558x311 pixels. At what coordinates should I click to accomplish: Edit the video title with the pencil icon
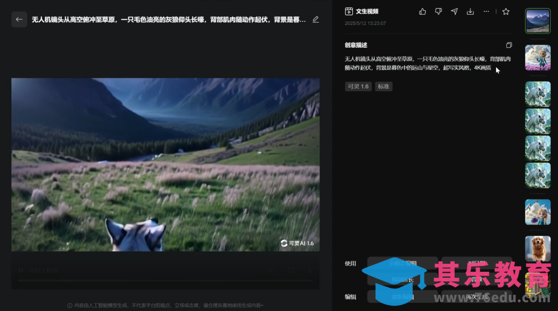tap(316, 19)
